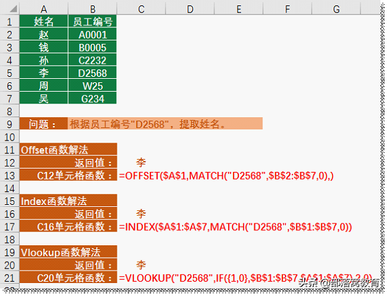Click the 员工编号 header cell
The width and height of the screenshot is (388, 296).
tap(92, 21)
